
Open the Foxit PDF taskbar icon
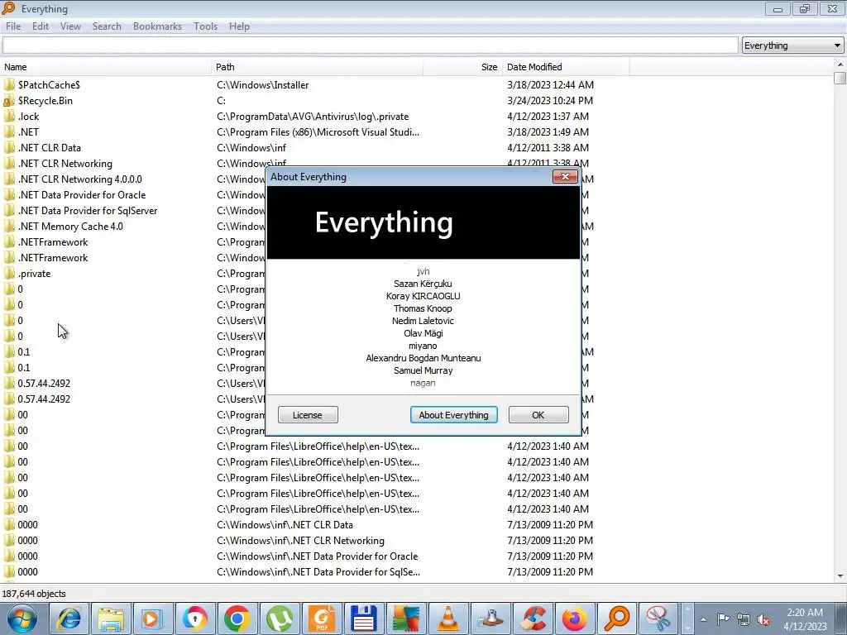pyautogui.click(x=322, y=618)
